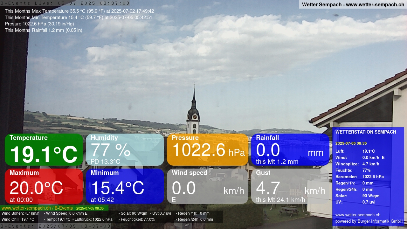Click the 'This Months Min Temperature' line
Screen dimensions: 407x229
(78, 17)
